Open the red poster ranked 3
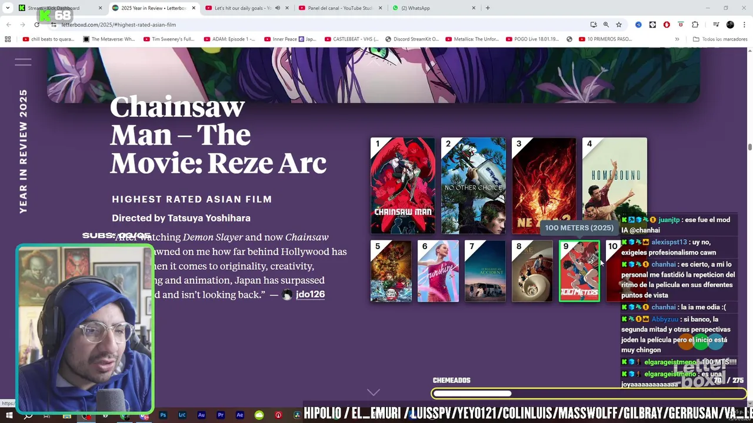This screenshot has height=423, width=753. pos(544,186)
